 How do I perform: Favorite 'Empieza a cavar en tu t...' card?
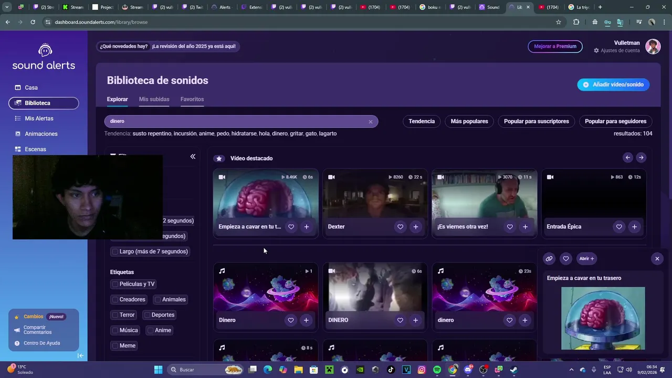[291, 227]
